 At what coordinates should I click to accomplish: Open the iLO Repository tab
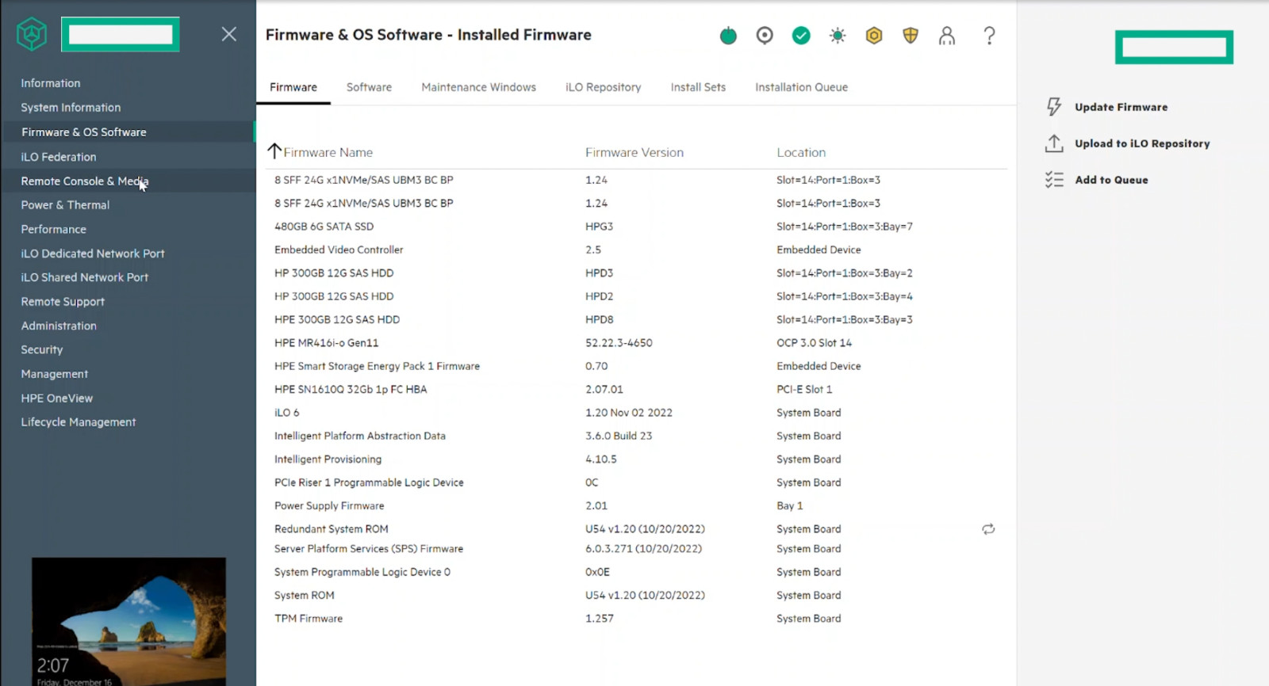click(603, 87)
